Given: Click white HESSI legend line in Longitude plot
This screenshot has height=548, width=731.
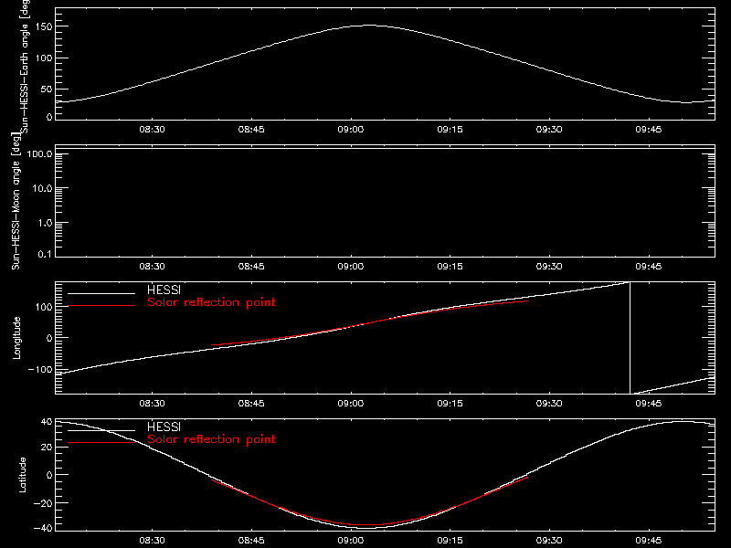Looking at the screenshot, I should click(101, 293).
